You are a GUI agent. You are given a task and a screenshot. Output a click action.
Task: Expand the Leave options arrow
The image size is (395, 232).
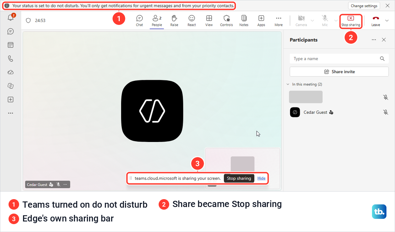[x=387, y=20]
